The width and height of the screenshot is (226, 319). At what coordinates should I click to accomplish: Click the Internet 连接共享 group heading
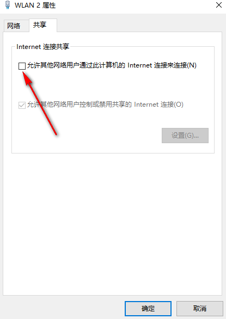point(43,47)
